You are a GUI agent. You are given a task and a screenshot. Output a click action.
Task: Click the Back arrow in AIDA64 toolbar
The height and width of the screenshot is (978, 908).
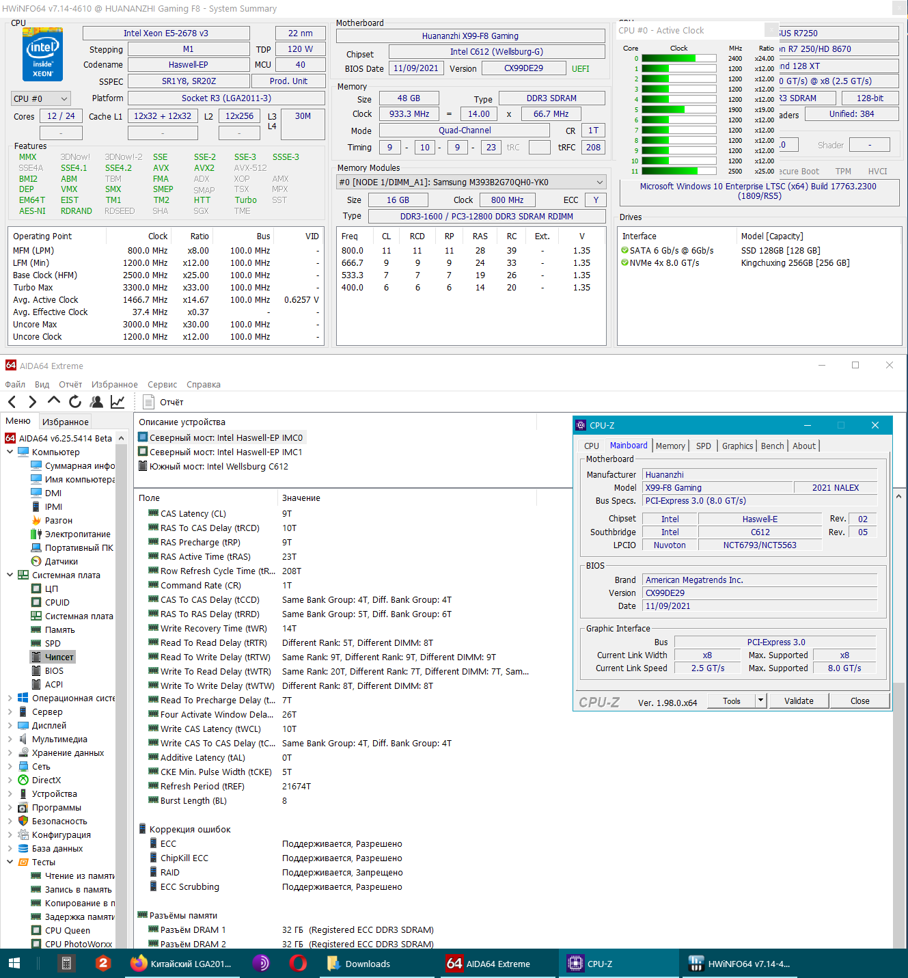point(12,402)
